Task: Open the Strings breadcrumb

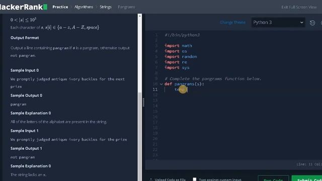Action: [x=106, y=7]
